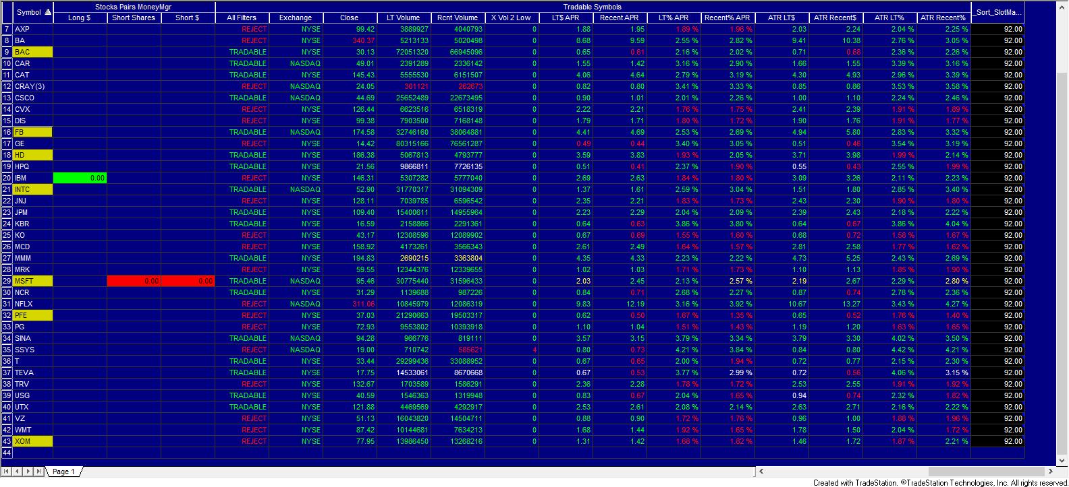Select the TRADABLE cell in TEVA row

coord(242,372)
